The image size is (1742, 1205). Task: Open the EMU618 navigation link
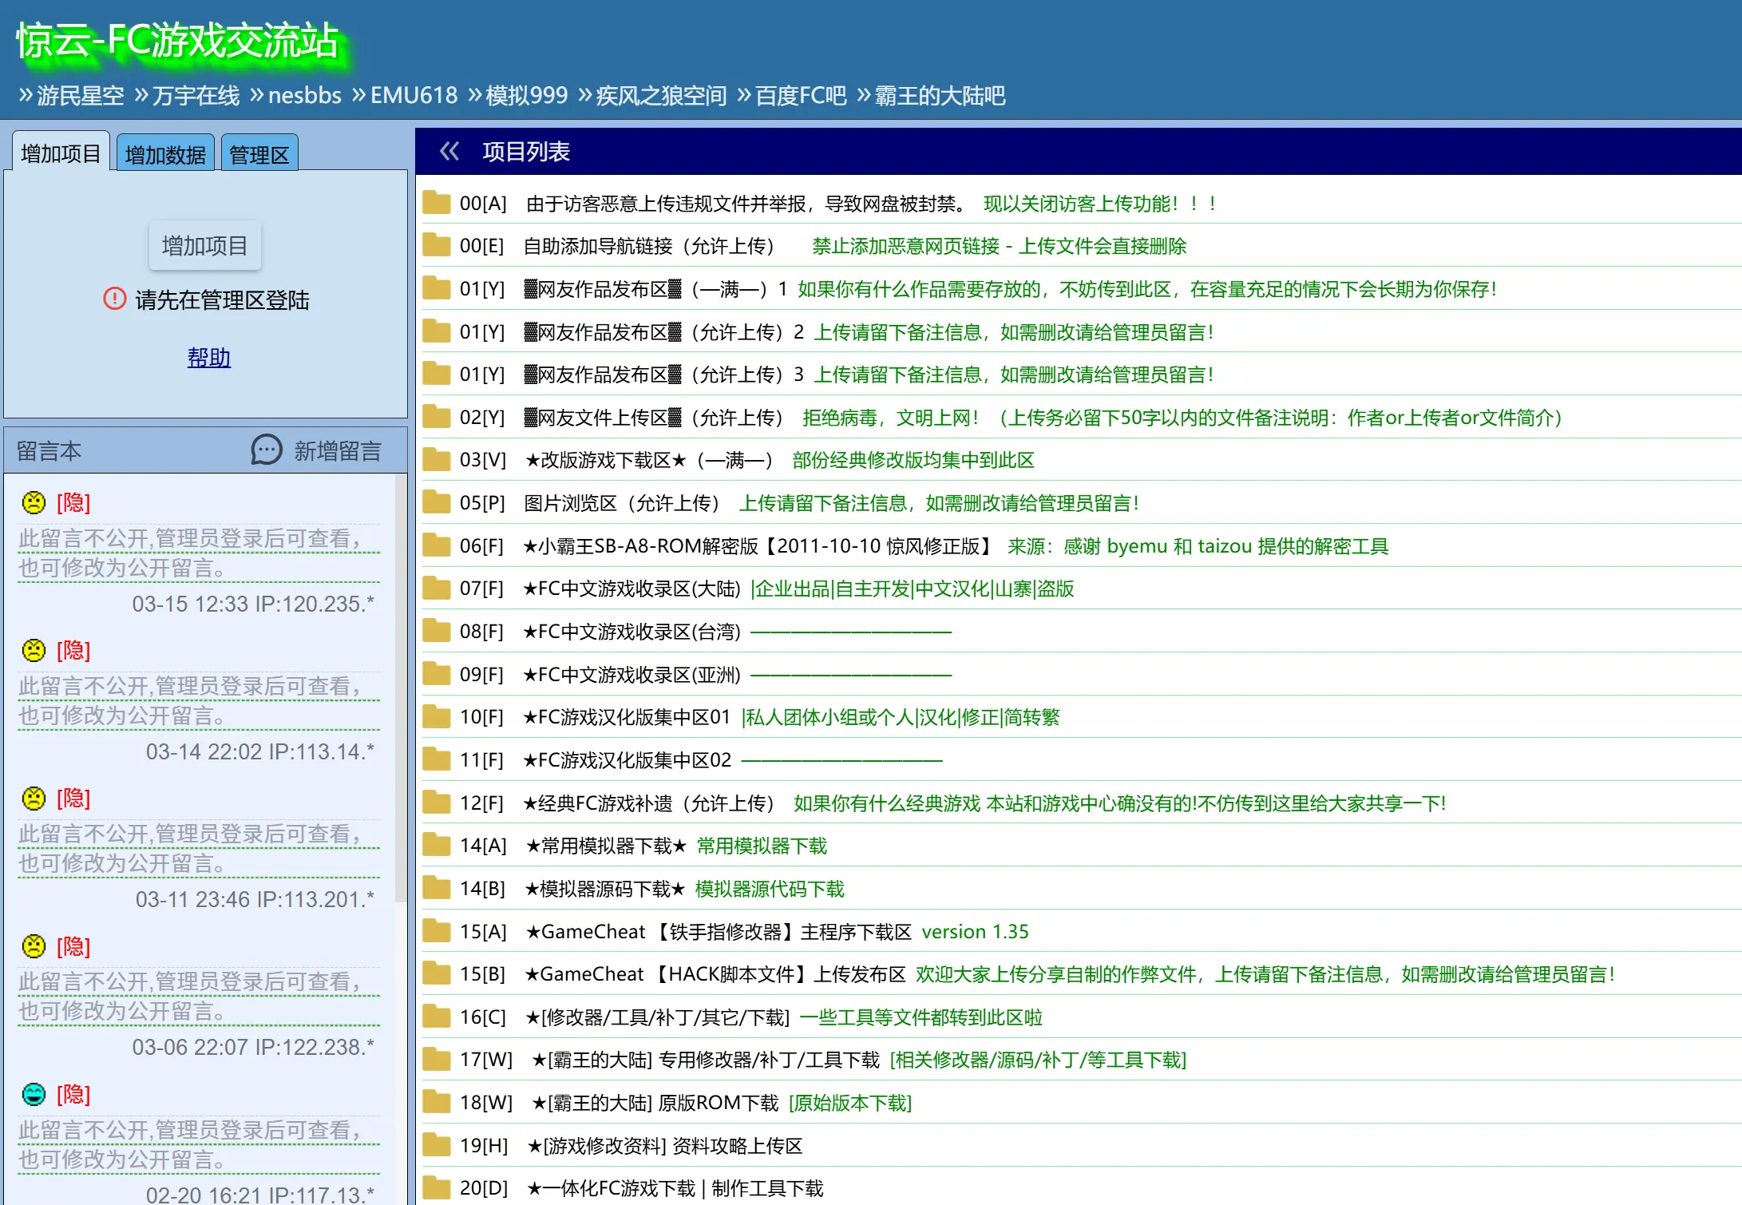tap(414, 96)
